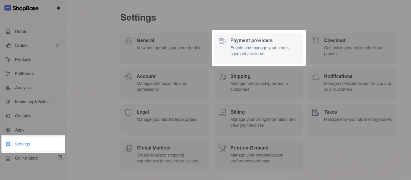
Task: Go to Home in the sidebar
Action: (x=21, y=32)
